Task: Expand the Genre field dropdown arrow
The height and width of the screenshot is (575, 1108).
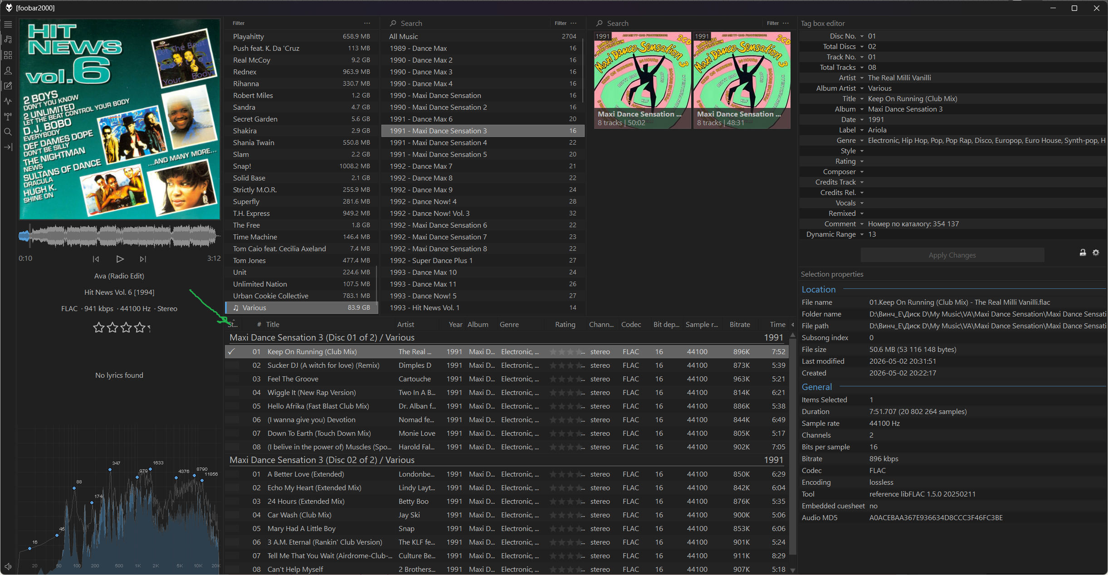Action: tap(862, 141)
